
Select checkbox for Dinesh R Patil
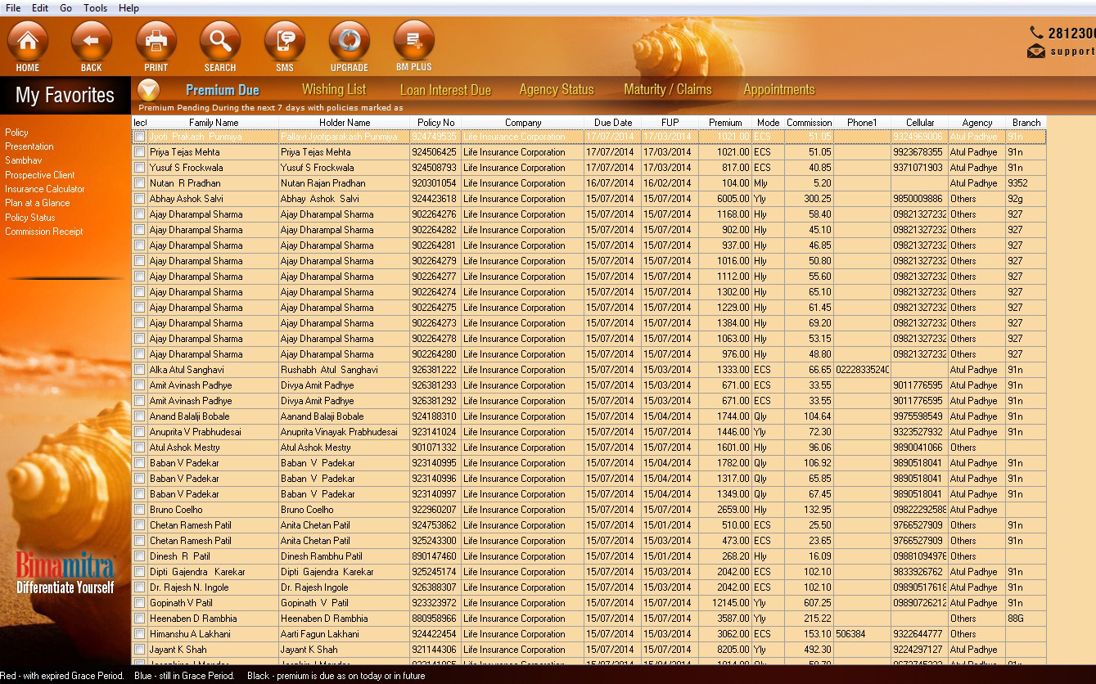[x=140, y=556]
